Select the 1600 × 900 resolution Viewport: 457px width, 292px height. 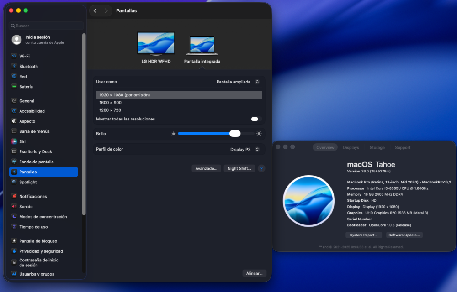(179, 102)
